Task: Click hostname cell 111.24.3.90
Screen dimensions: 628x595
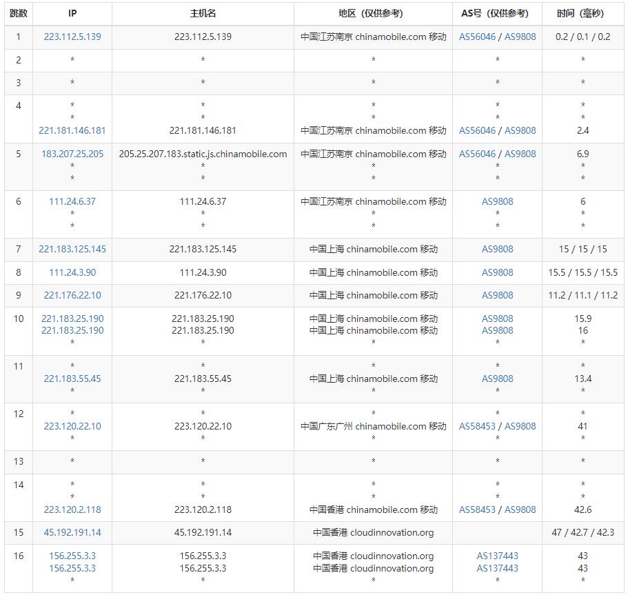Action: coord(203,272)
